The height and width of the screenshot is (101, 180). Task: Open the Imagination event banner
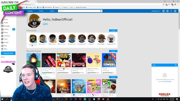pos(8,62)
